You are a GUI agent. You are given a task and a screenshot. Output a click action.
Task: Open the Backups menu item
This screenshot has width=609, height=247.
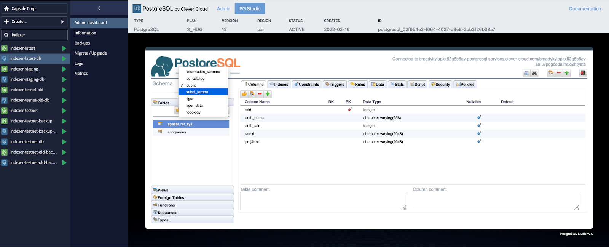(x=82, y=43)
